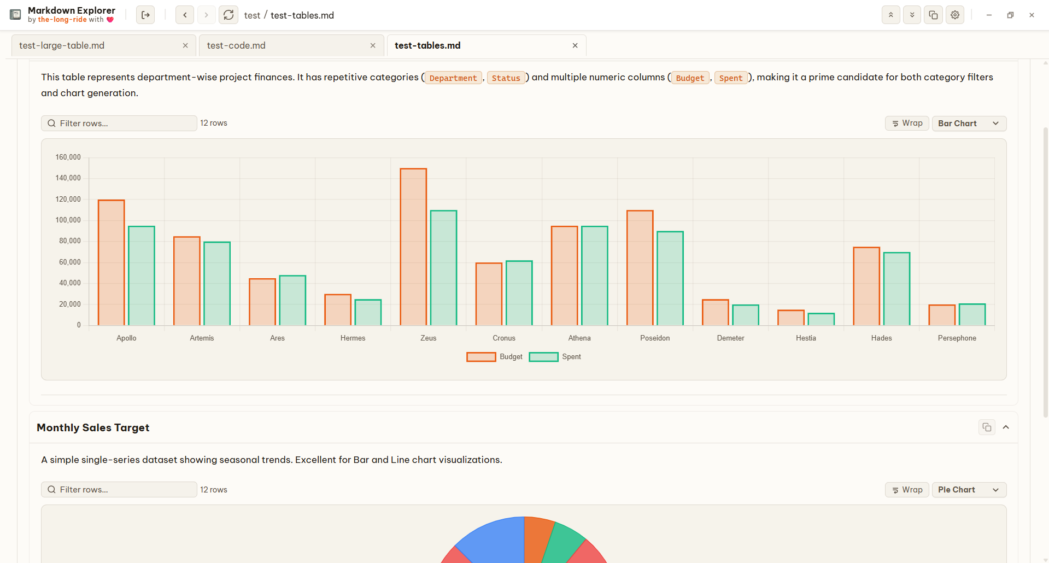Copy the Monthly Sales Target section
The height and width of the screenshot is (563, 1049).
987,427
